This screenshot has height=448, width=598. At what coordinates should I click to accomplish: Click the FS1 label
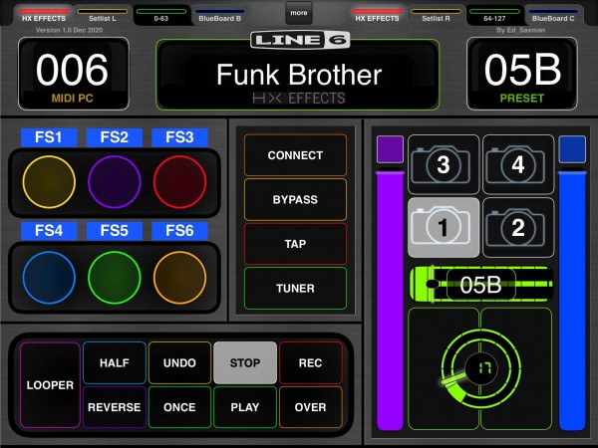pyautogui.click(x=49, y=137)
